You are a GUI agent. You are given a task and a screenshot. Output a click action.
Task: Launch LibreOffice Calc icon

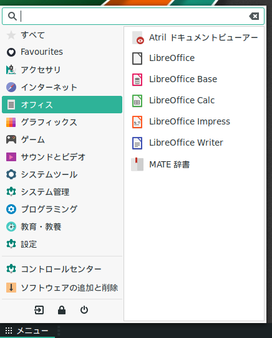coord(137,101)
